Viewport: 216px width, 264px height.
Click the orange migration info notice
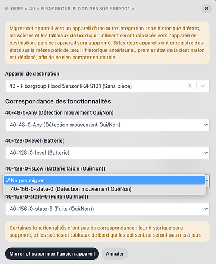click(107, 43)
